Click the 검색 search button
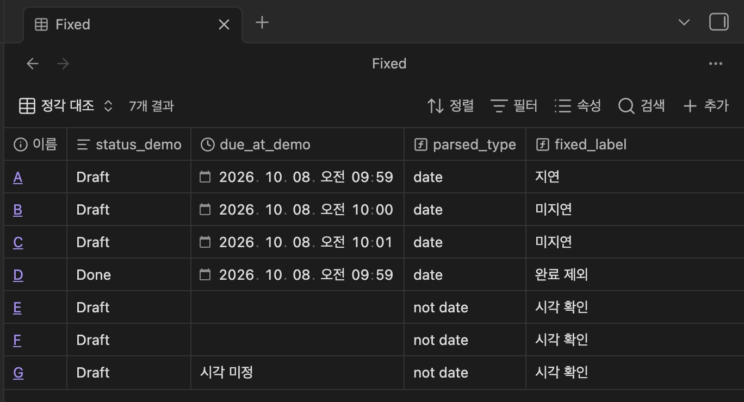 [x=642, y=105]
